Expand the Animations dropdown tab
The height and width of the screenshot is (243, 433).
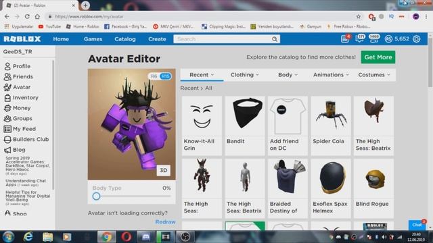tap(331, 75)
